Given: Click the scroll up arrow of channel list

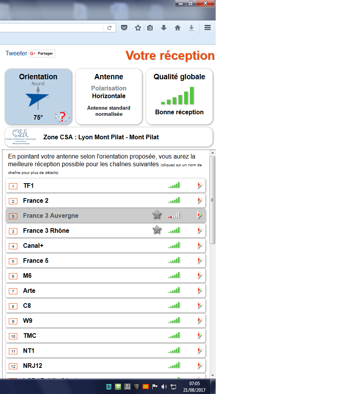Looking at the screenshot, I should [212, 153].
